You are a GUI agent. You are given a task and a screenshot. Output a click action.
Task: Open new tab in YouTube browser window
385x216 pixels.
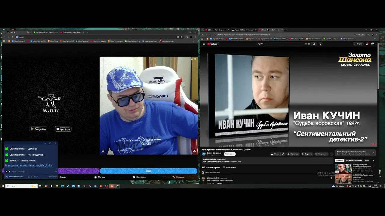click(286, 30)
